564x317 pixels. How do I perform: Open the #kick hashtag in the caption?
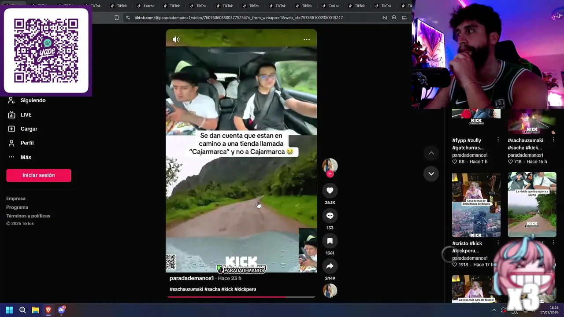point(227,289)
